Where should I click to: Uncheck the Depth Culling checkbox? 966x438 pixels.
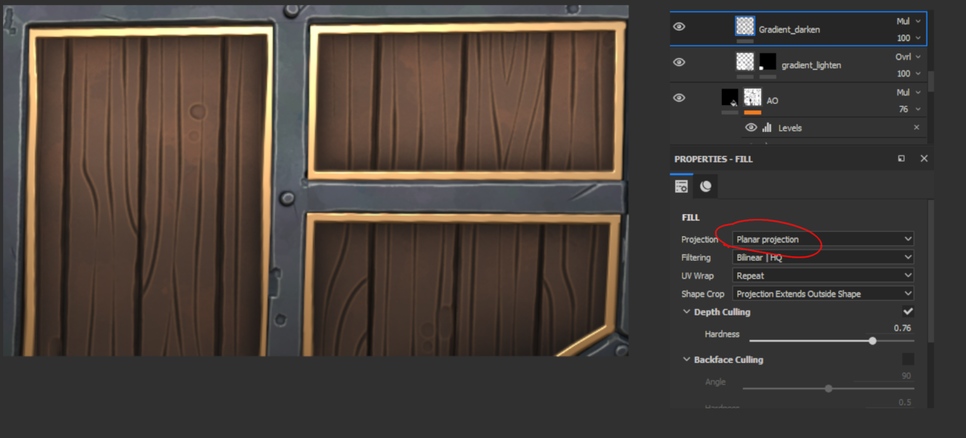[908, 311]
